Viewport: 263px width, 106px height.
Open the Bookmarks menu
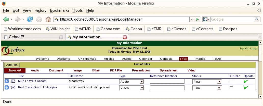[x=60, y=10]
